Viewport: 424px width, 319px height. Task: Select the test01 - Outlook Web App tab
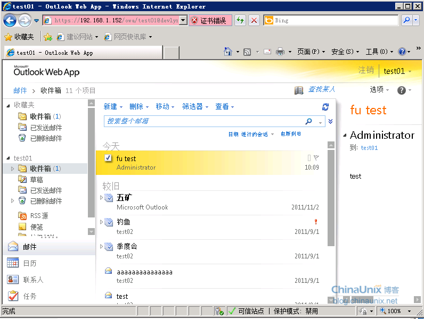click(x=83, y=53)
